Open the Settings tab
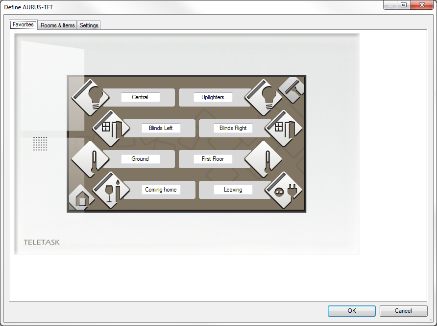This screenshot has width=437, height=326. pos(89,25)
